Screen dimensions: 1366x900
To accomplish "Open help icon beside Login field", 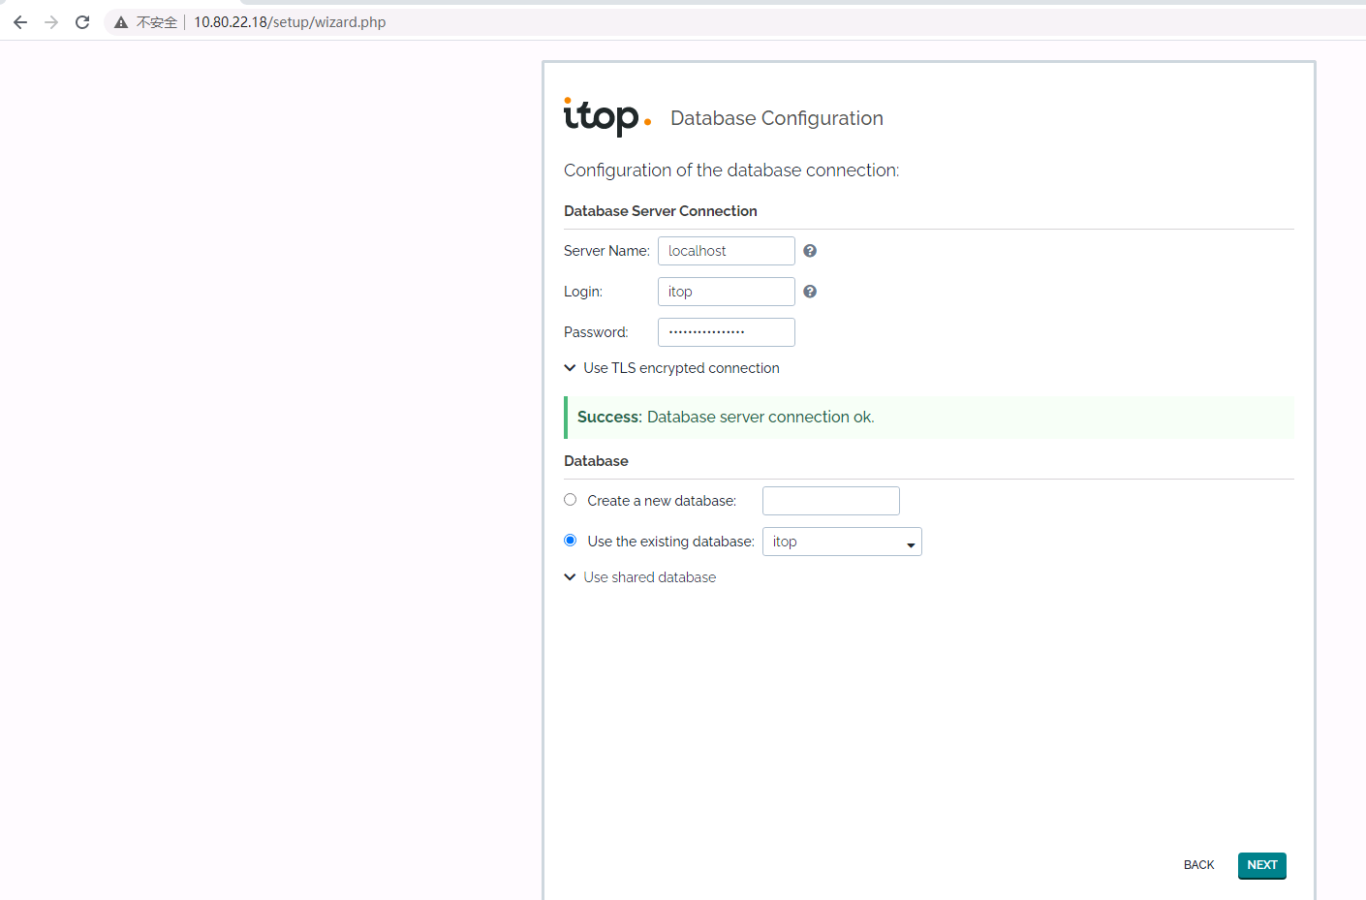I will (x=810, y=292).
